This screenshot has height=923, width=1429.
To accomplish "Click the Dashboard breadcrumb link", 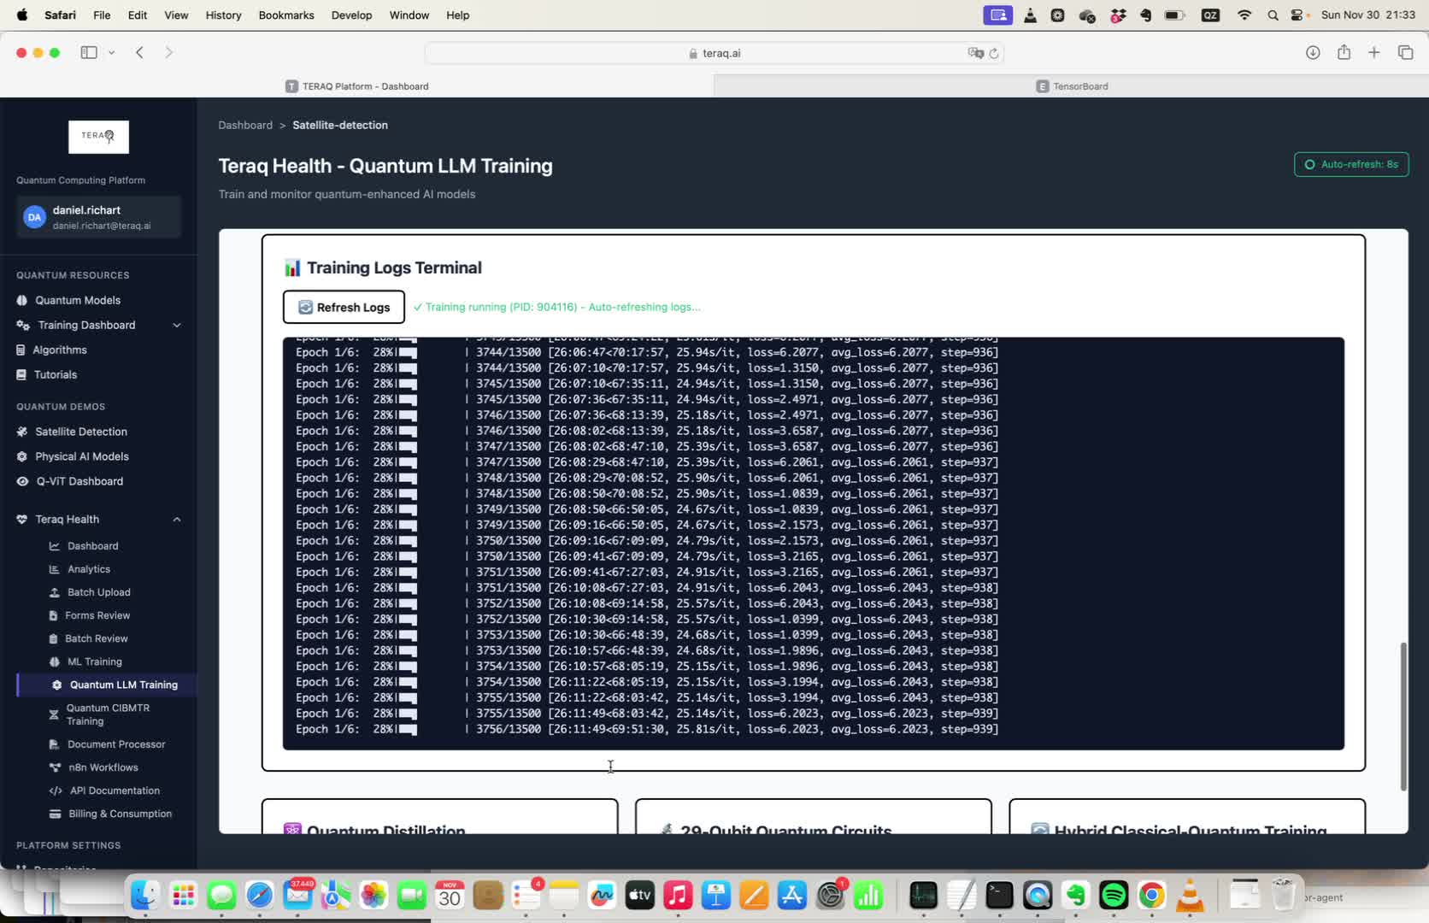I will click(x=245, y=126).
